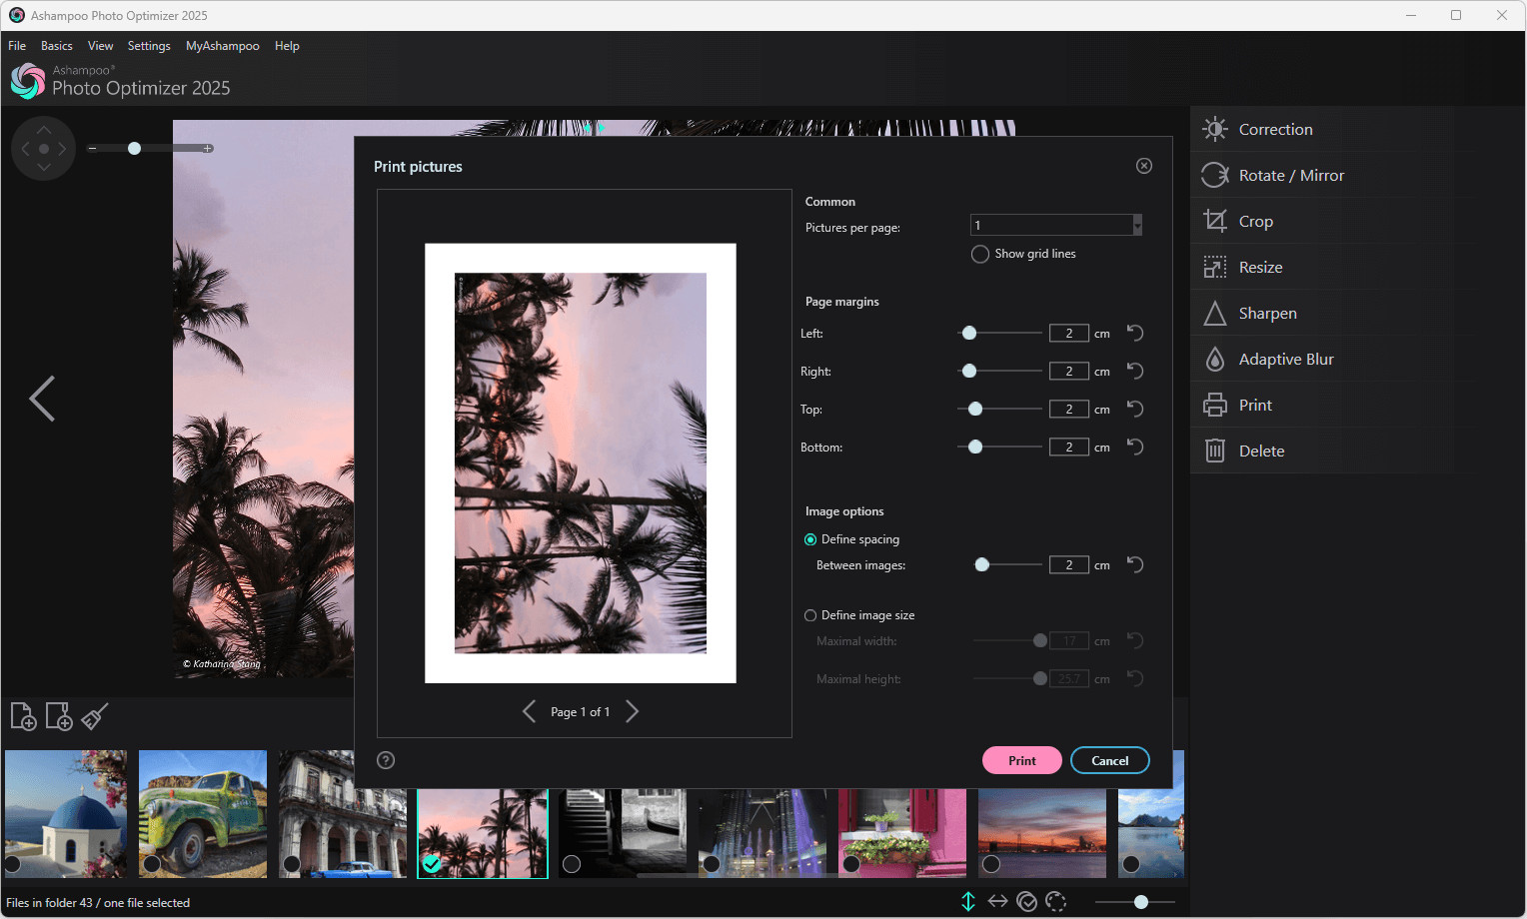Reset the Left margin value
Image resolution: width=1527 pixels, height=919 pixels.
[x=1135, y=333]
